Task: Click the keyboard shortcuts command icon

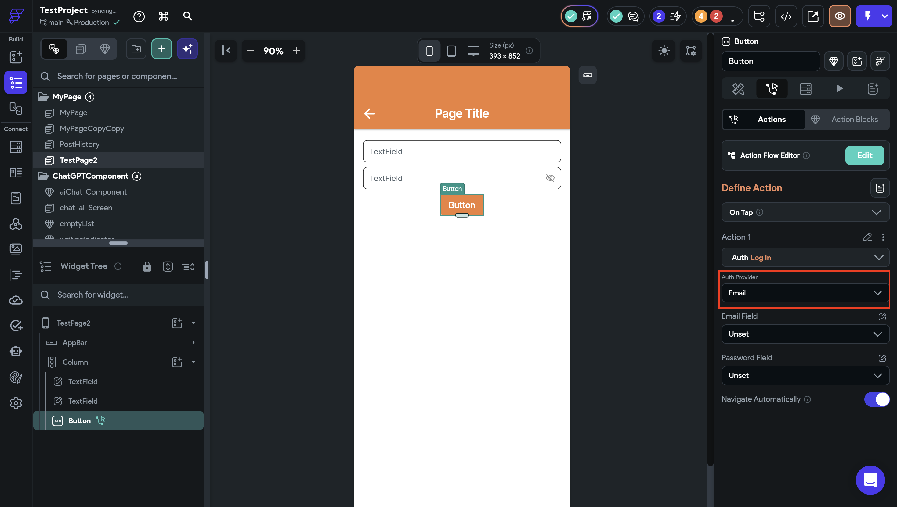Action: [x=163, y=16]
